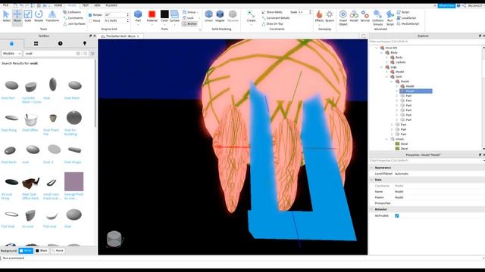Collapse the Appearance property section
Viewport: 485px width, 272px height.
coord(372,168)
